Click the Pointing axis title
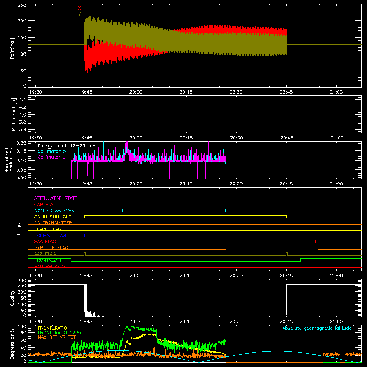This screenshot has height=367, width=367. coord(12,45)
